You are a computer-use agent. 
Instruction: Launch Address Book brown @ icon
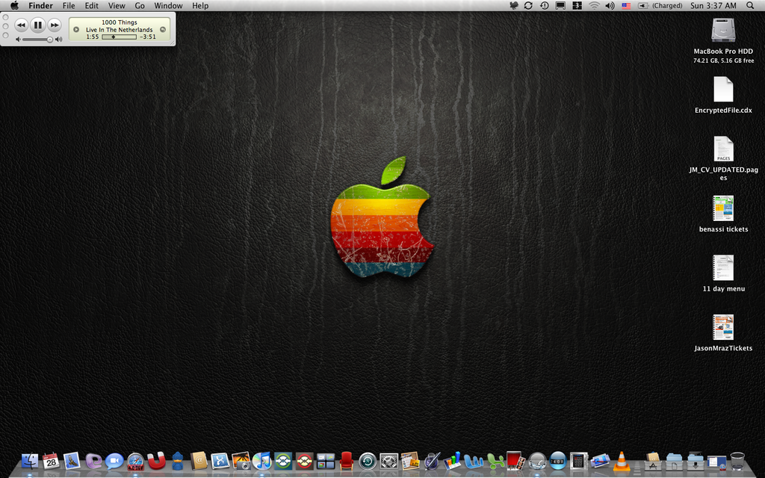coord(199,461)
